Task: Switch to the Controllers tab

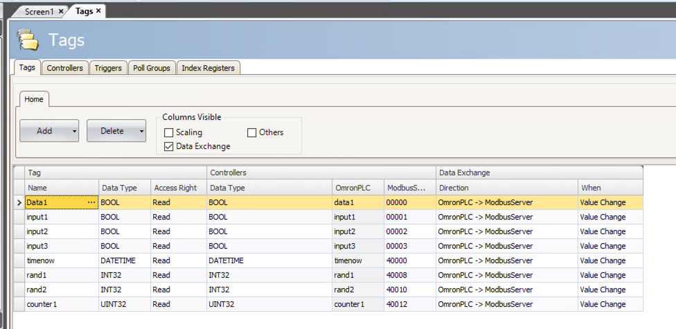Action: click(64, 68)
